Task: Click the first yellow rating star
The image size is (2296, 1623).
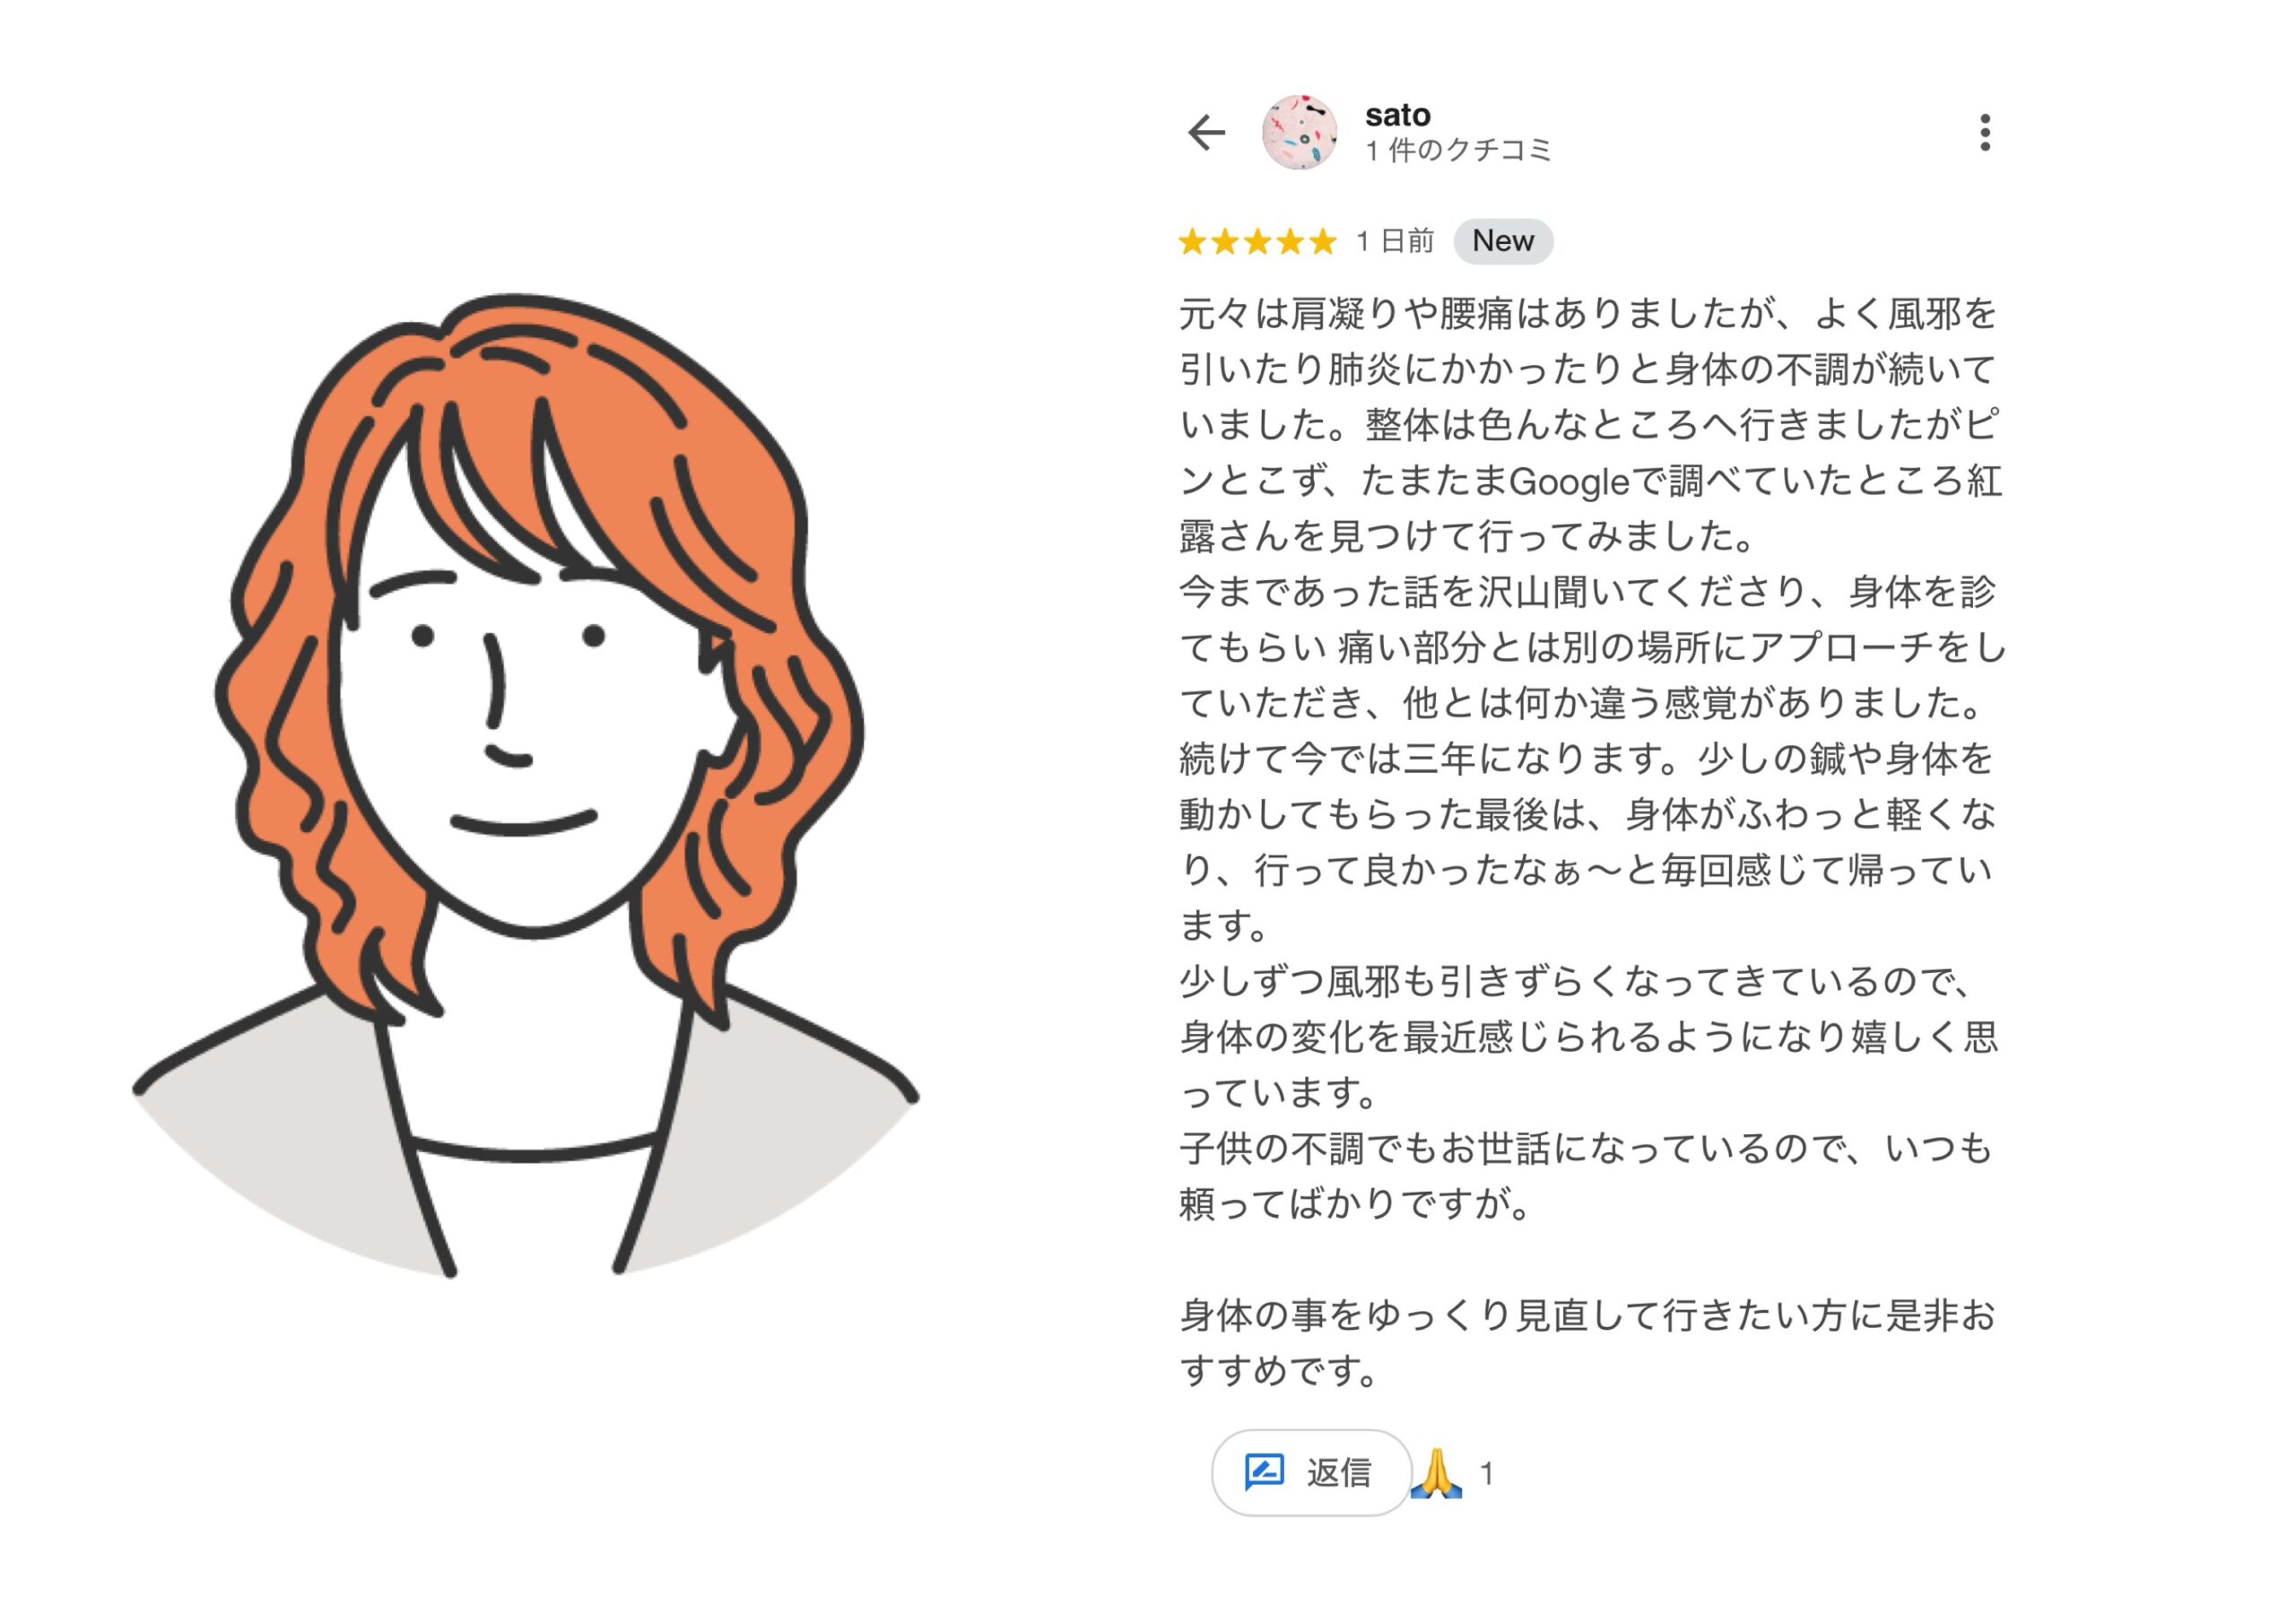Action: click(1192, 241)
